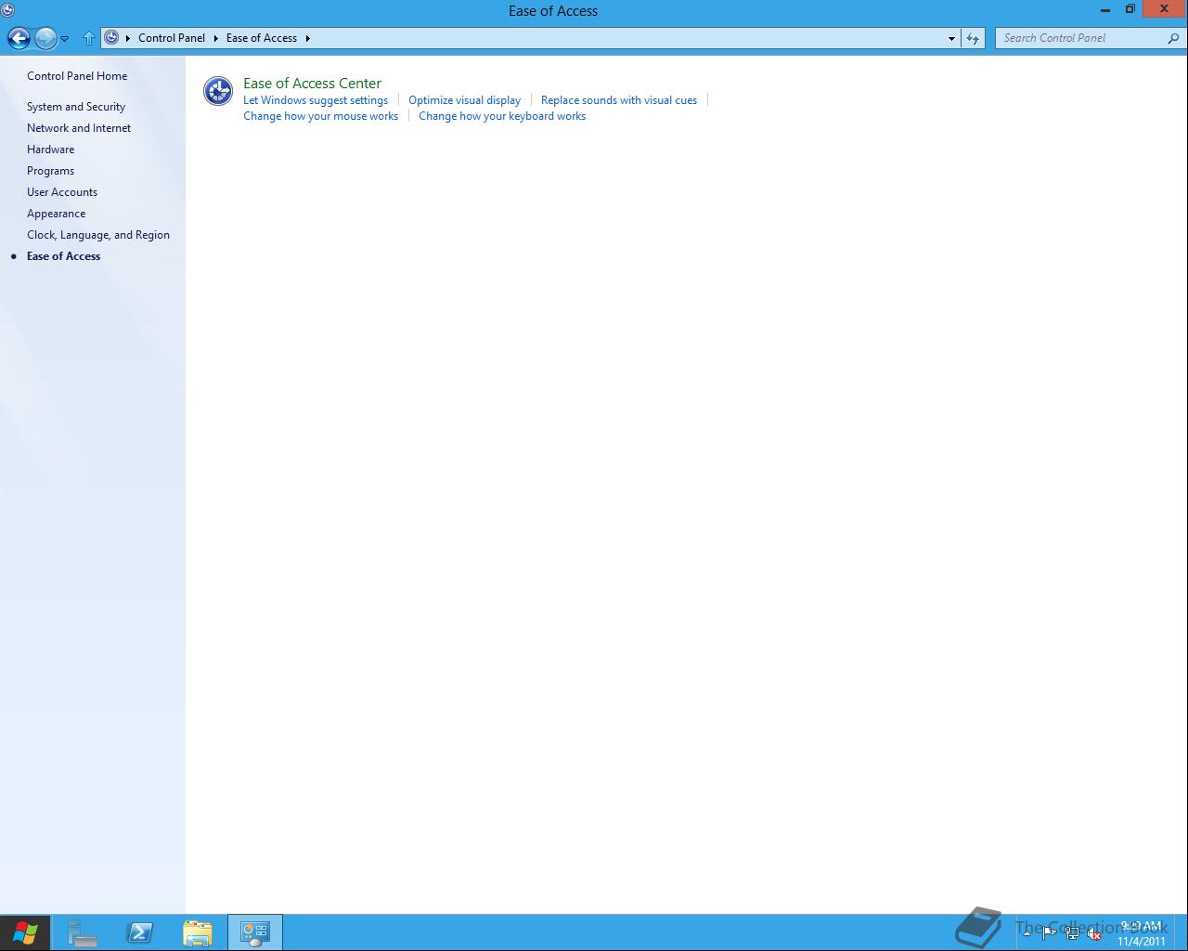Click the Ease of Access icon in the address bar
The width and height of the screenshot is (1188, 951).
[x=111, y=38]
